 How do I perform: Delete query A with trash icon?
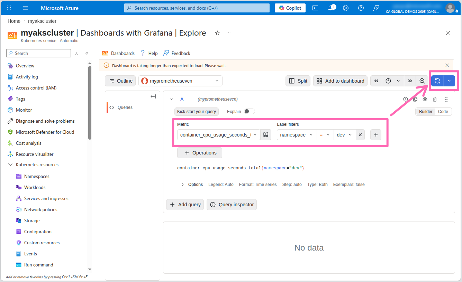click(x=435, y=99)
